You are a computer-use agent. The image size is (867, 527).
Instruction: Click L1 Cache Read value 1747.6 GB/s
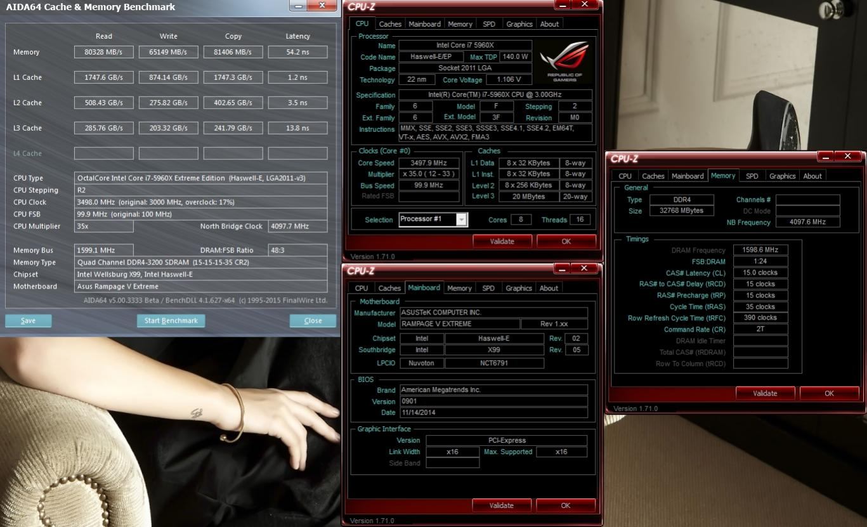pos(104,77)
